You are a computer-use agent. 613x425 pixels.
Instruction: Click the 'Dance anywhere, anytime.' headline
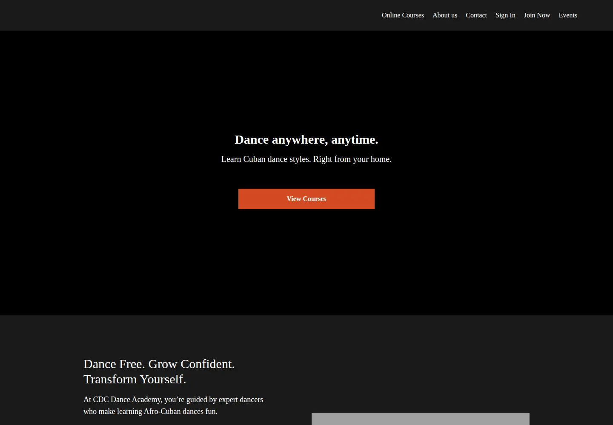(306, 139)
